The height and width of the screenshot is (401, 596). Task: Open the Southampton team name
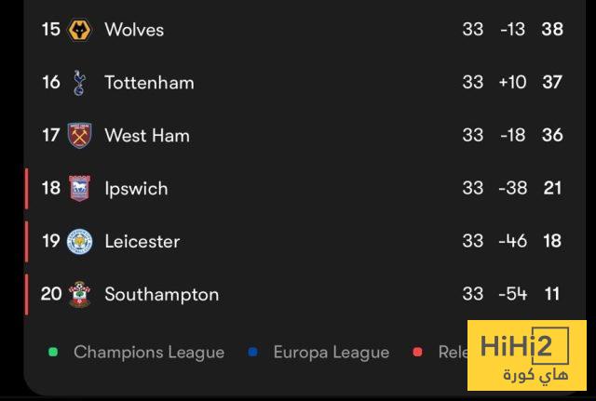click(162, 295)
